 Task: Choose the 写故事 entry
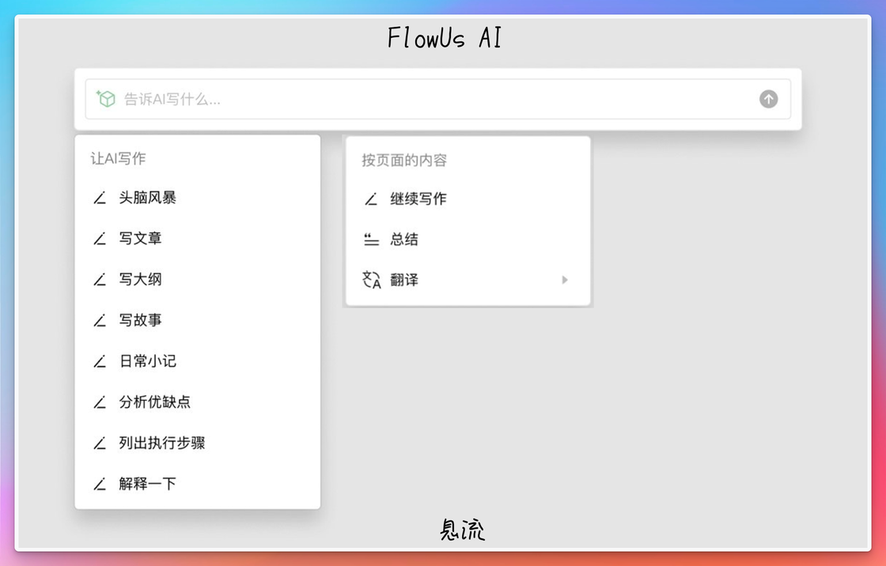click(197, 320)
